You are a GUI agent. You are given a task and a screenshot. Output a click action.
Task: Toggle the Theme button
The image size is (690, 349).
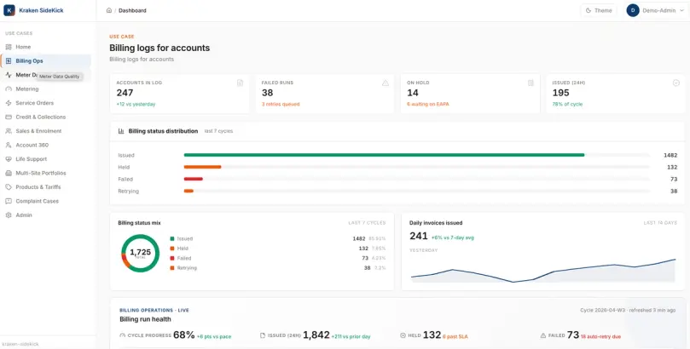[x=599, y=10]
